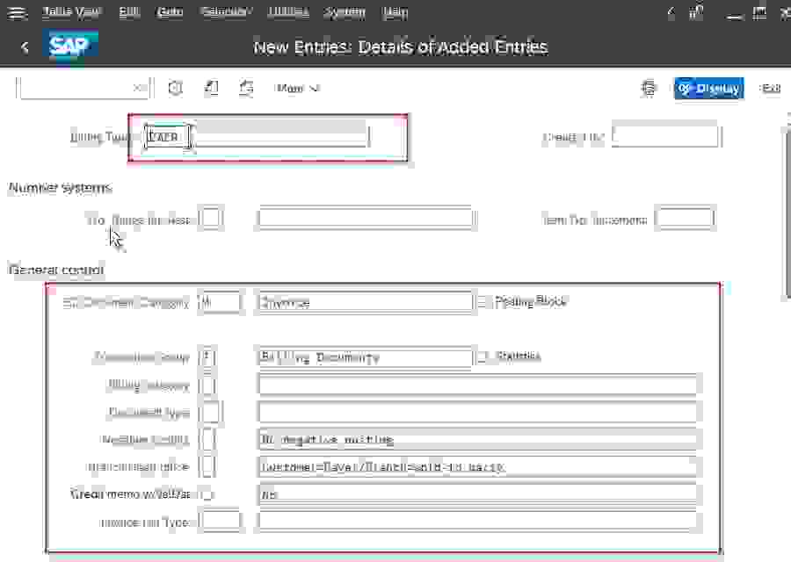The image size is (791, 562).
Task: Open the Table View menu
Action: [71, 11]
